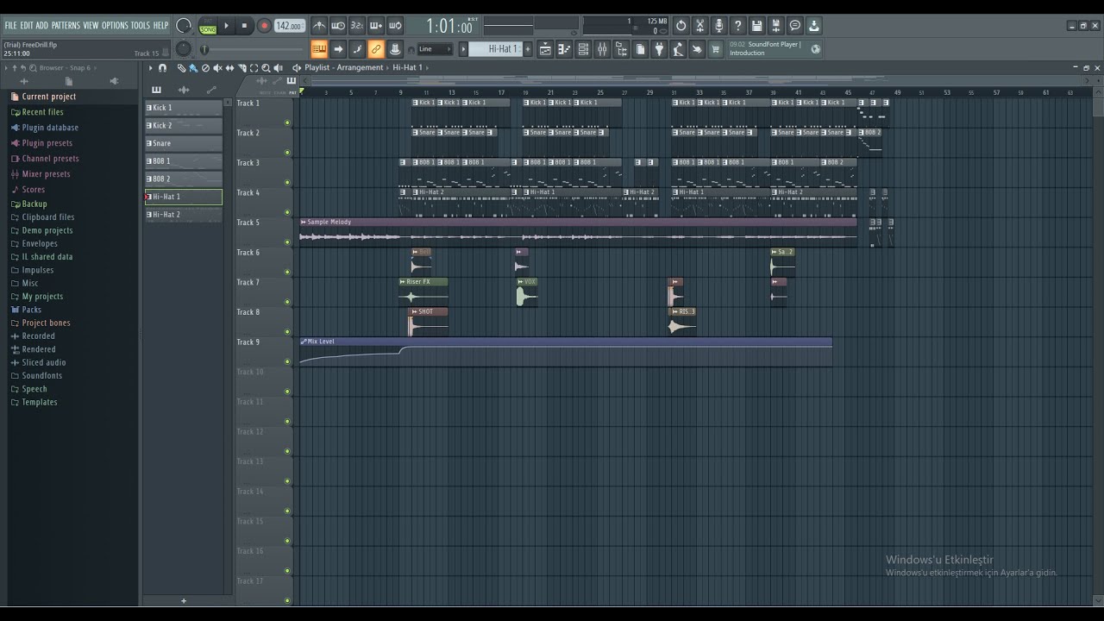Click the microphone one-click recording icon
Screen dimensions: 1104x621
pos(718,26)
